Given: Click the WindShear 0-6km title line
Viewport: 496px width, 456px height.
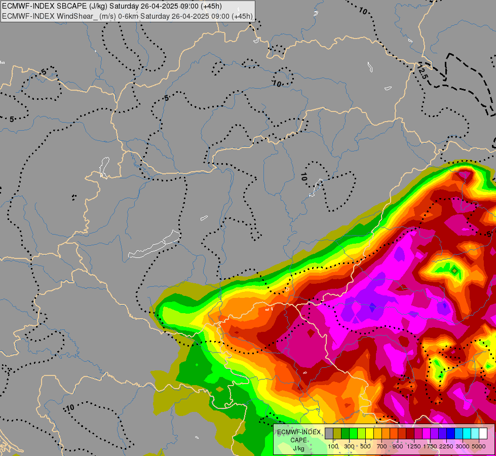Looking at the screenshot, I should point(127,16).
